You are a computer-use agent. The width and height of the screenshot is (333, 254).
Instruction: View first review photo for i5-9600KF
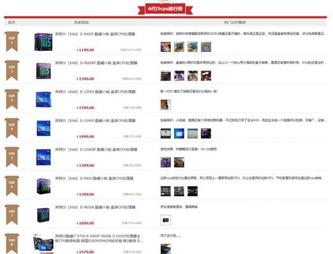tap(166, 76)
